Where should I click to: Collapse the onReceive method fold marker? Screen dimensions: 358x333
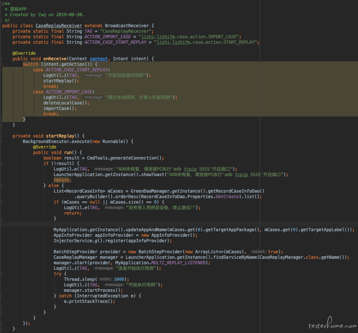(x=1, y=59)
